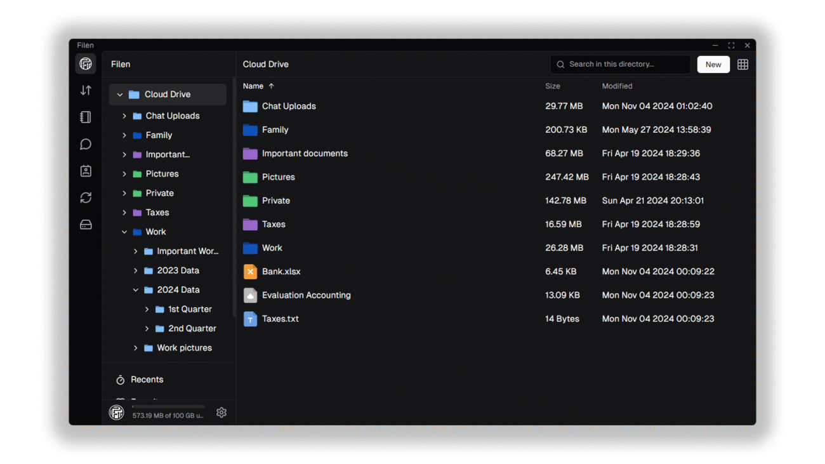Expand the 1st Quarter folder
Image resolution: width=825 pixels, height=464 pixels.
(x=147, y=310)
